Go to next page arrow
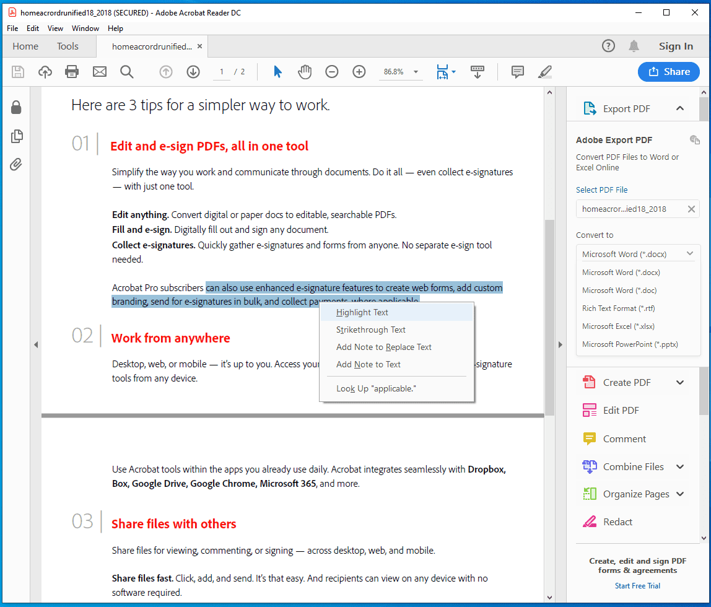 click(x=193, y=72)
